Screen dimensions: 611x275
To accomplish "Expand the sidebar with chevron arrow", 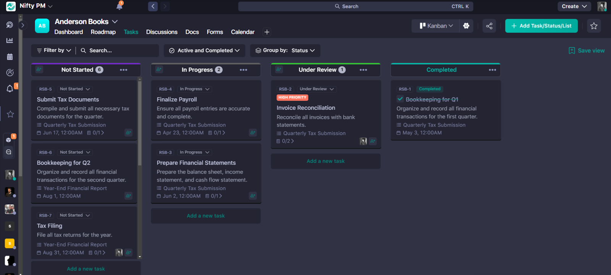I will pos(23,25).
